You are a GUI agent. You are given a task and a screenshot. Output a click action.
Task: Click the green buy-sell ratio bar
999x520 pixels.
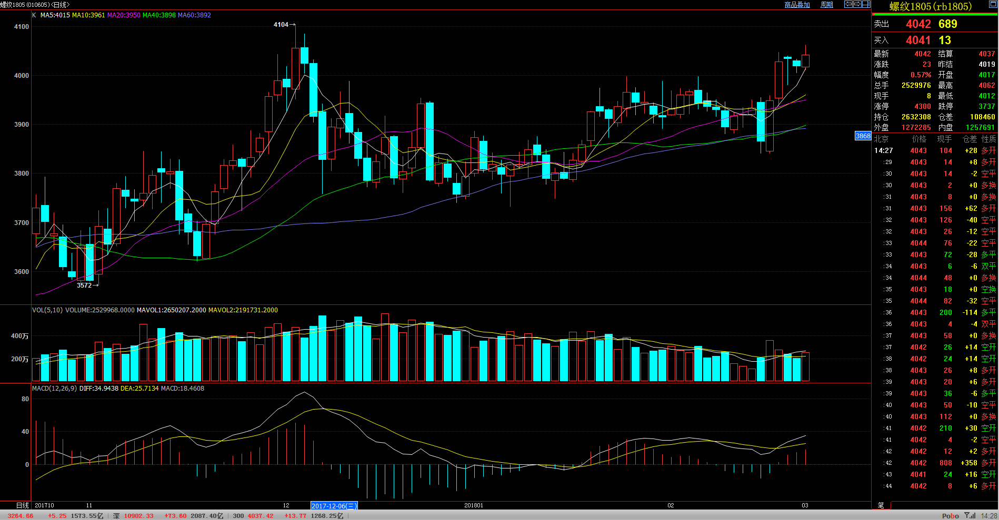(x=934, y=15)
